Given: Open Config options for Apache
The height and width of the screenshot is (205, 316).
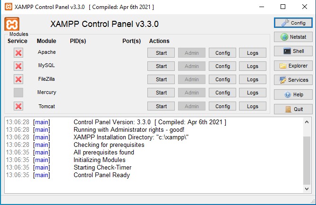Looking at the screenshot, I should tap(222, 53).
